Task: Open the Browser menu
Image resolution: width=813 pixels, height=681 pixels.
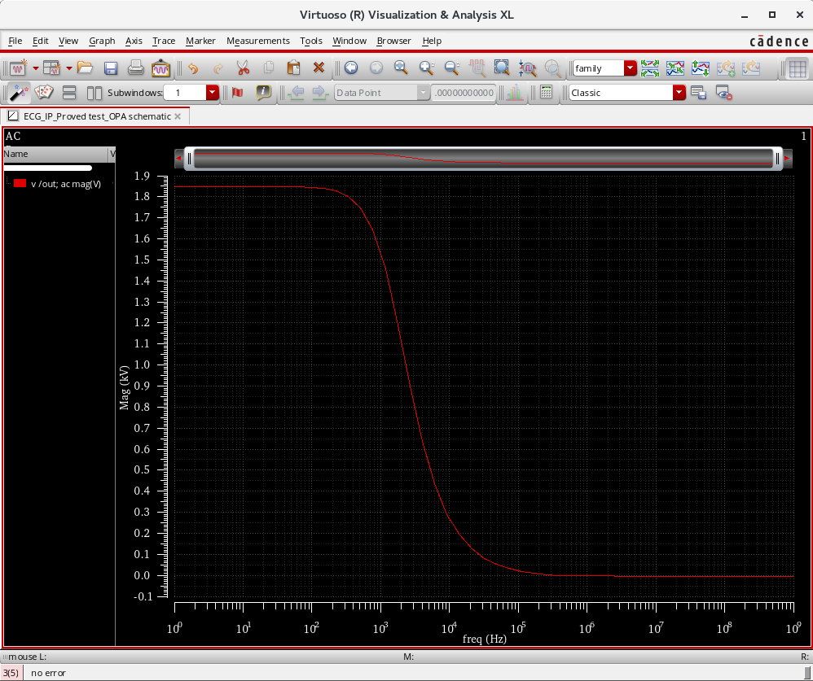Action: point(394,41)
